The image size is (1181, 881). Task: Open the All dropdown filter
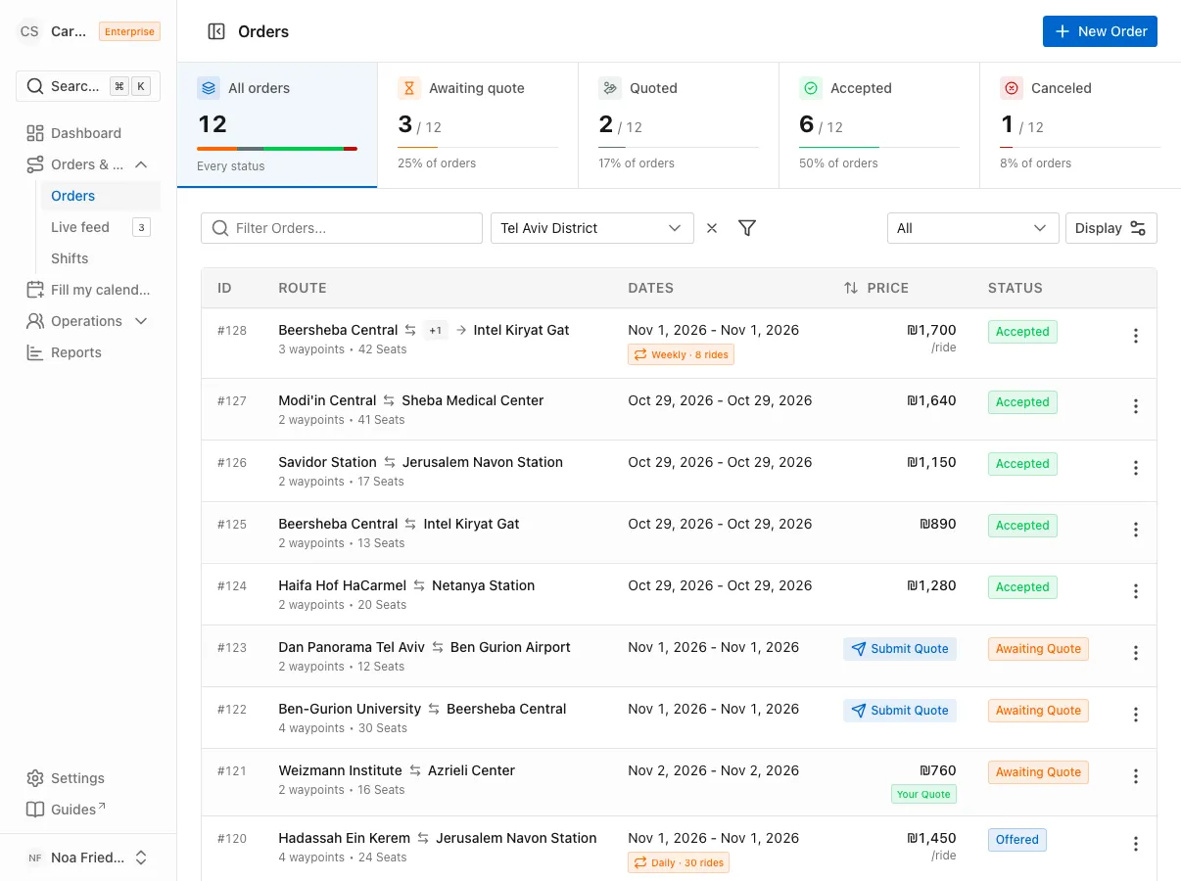click(x=972, y=228)
